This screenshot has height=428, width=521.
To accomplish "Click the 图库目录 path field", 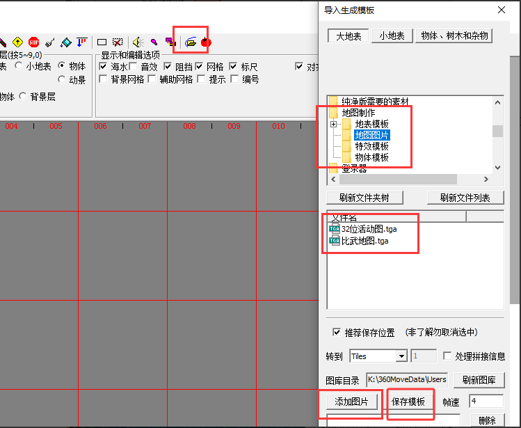I will tap(407, 380).
